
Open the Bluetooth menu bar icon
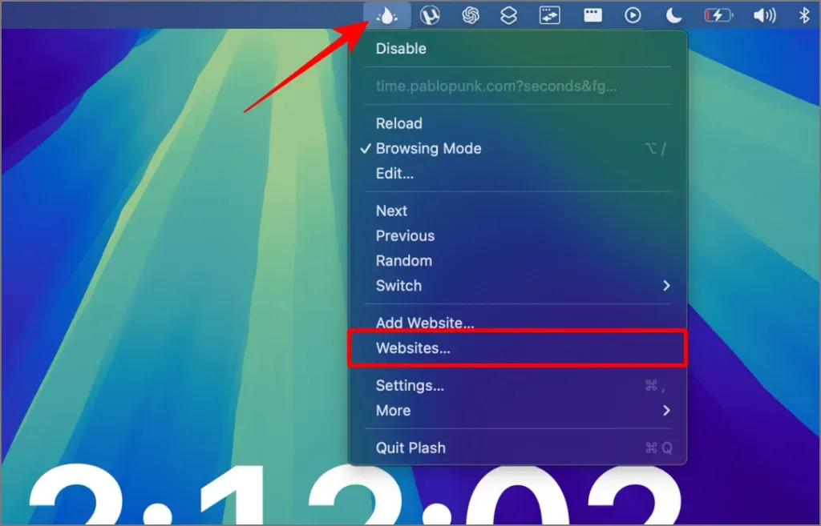point(804,15)
